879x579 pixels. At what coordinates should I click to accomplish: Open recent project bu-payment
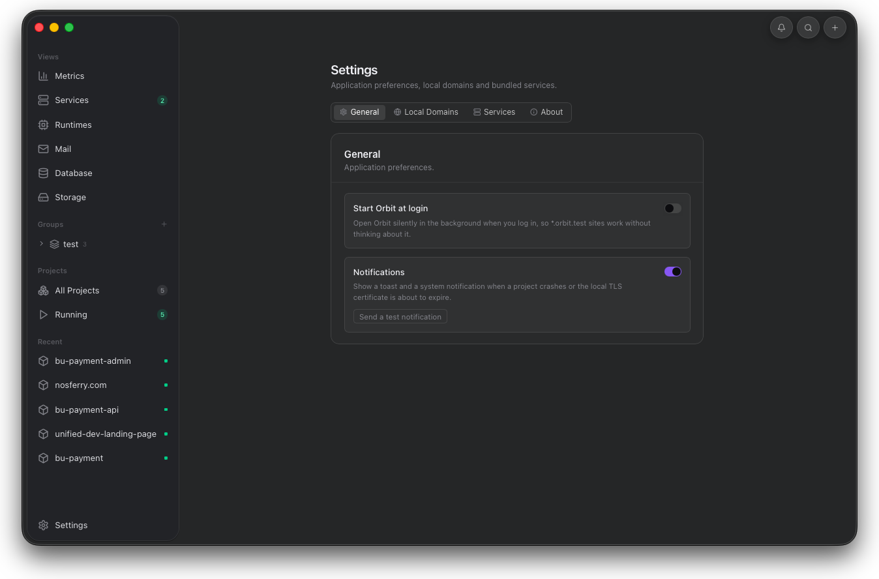(x=79, y=458)
